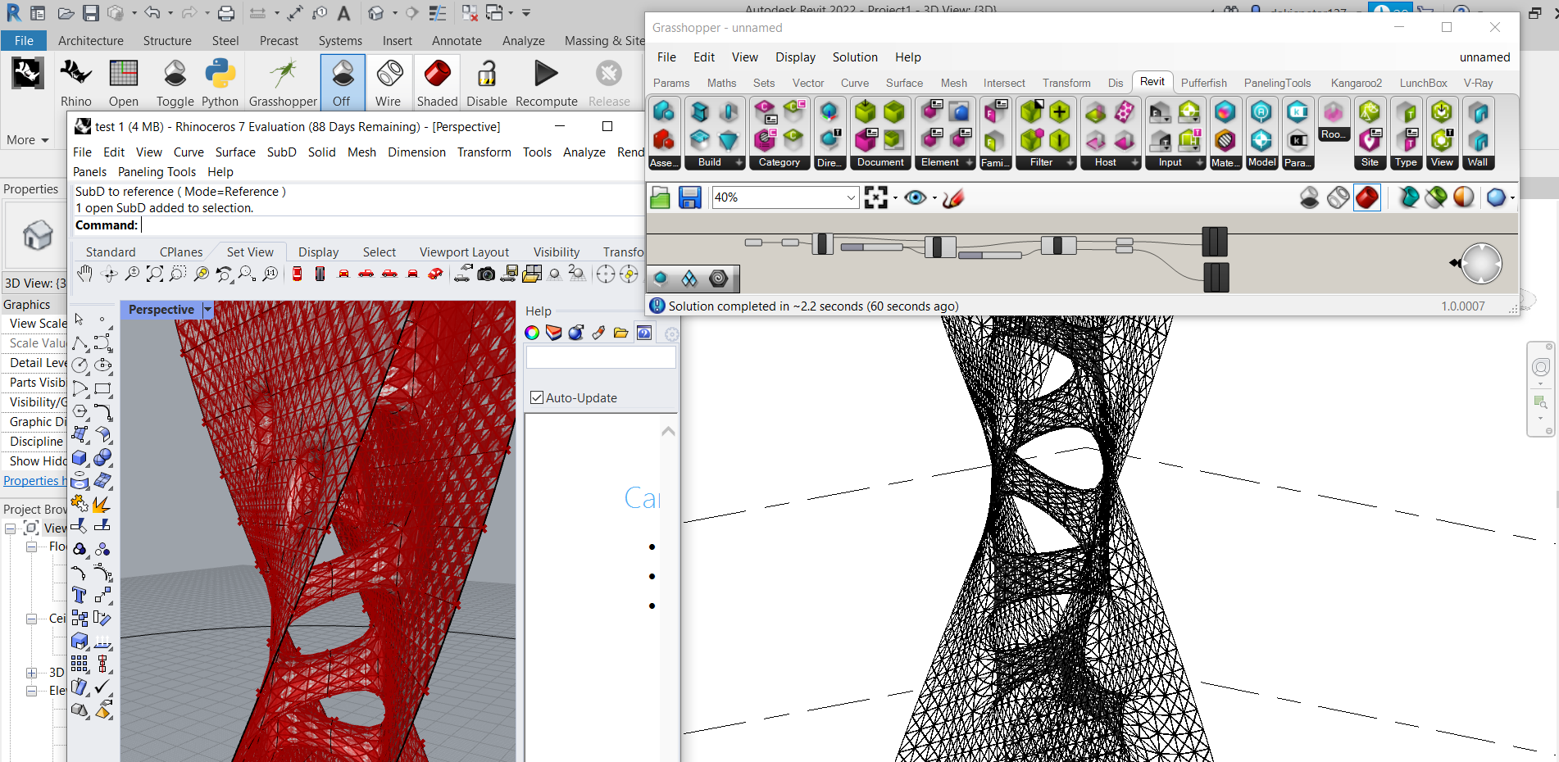Open a Grasshopper file with folder icon
This screenshot has height=762, width=1559.
pos(661,197)
